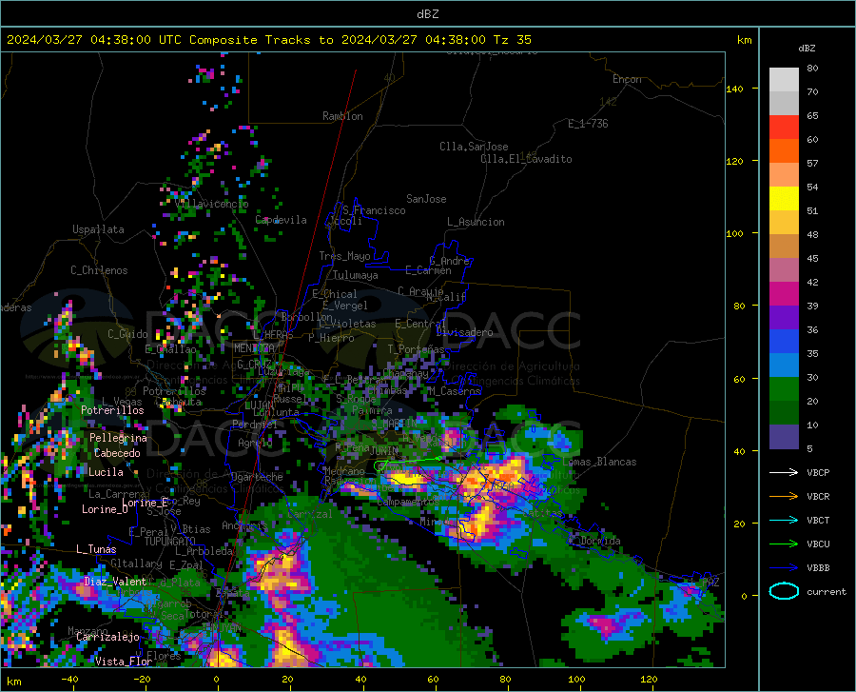Click the 'Clla.El_Cavadito' place label
Screen dimensions: 856x692
(x=526, y=159)
